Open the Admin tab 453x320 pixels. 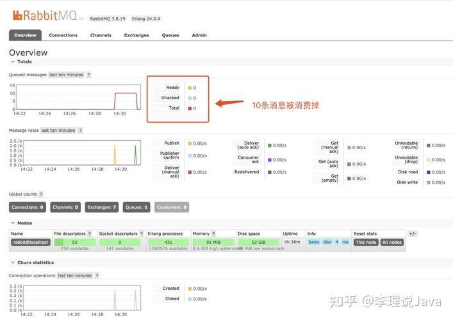tap(199, 35)
